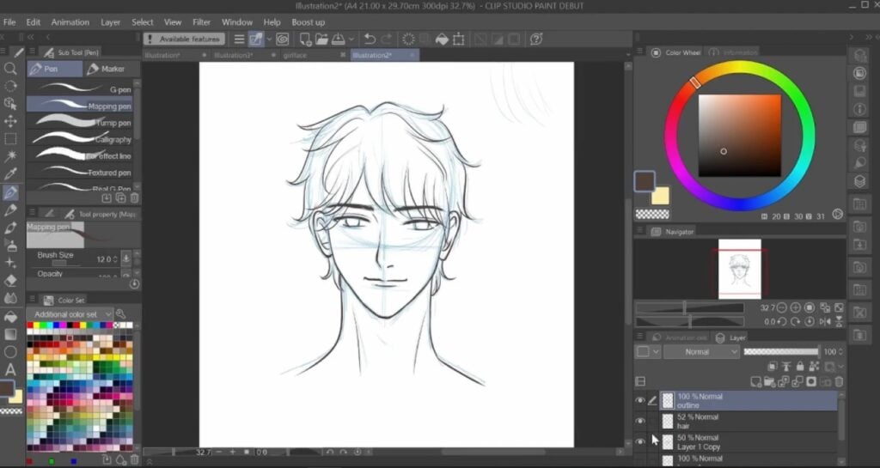Viewport: 880px width, 468px height.
Task: Click the Fill icon in the command bar
Action: click(x=442, y=39)
